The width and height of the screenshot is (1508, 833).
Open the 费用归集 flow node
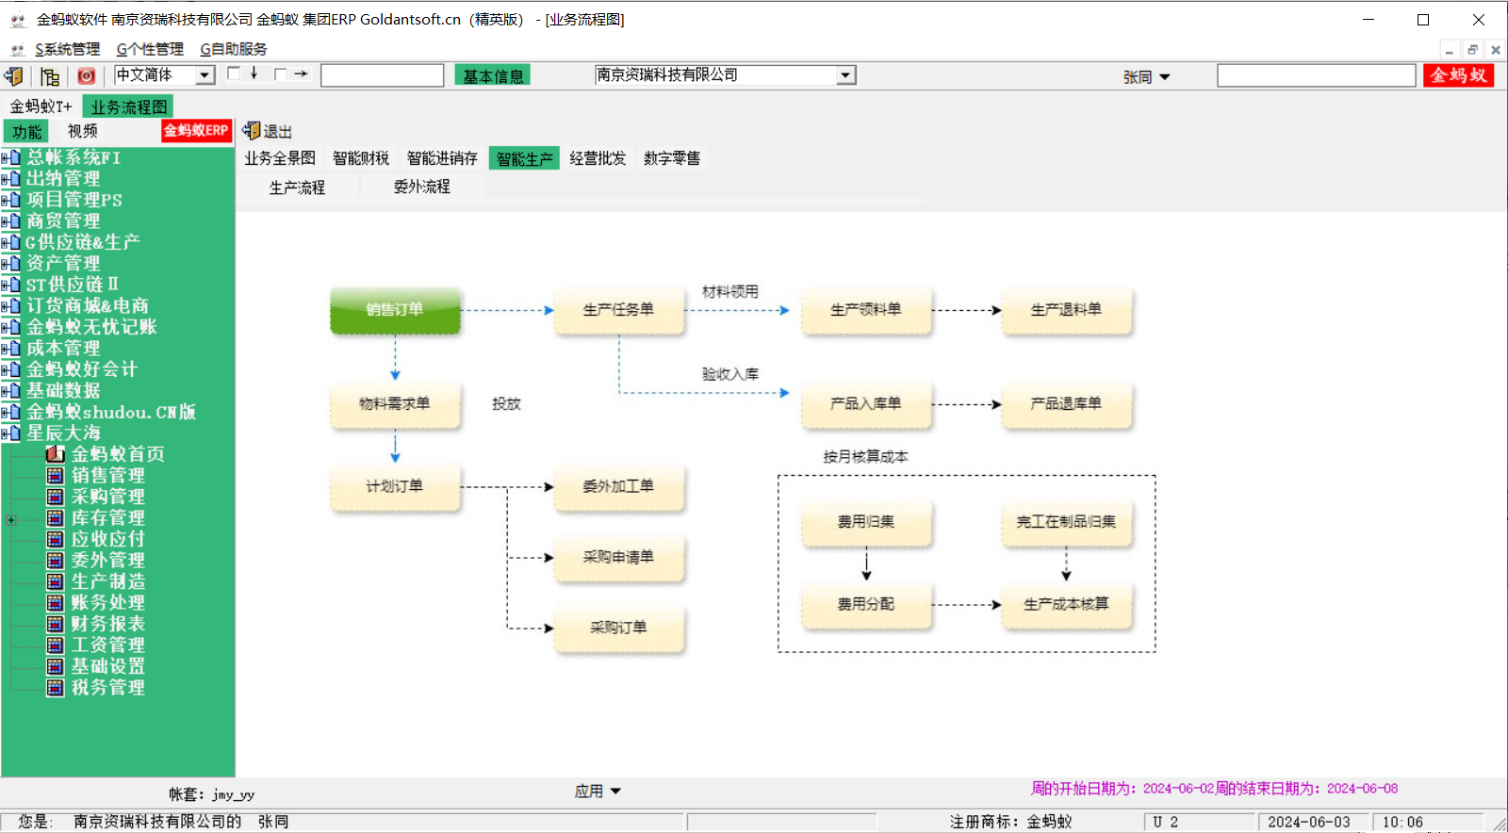866,522
